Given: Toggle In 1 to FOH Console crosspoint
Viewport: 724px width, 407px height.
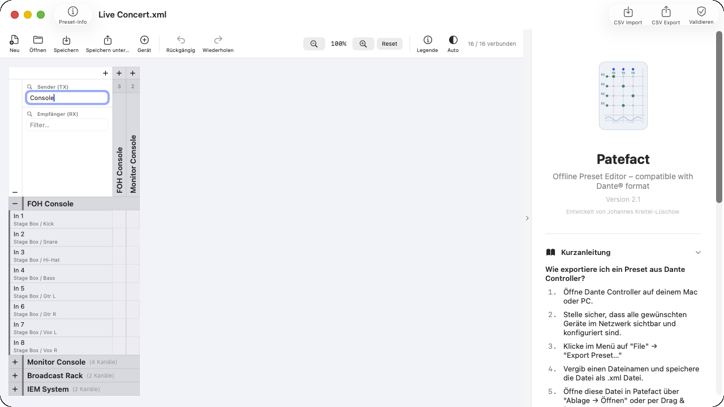Looking at the screenshot, I should (x=119, y=219).
